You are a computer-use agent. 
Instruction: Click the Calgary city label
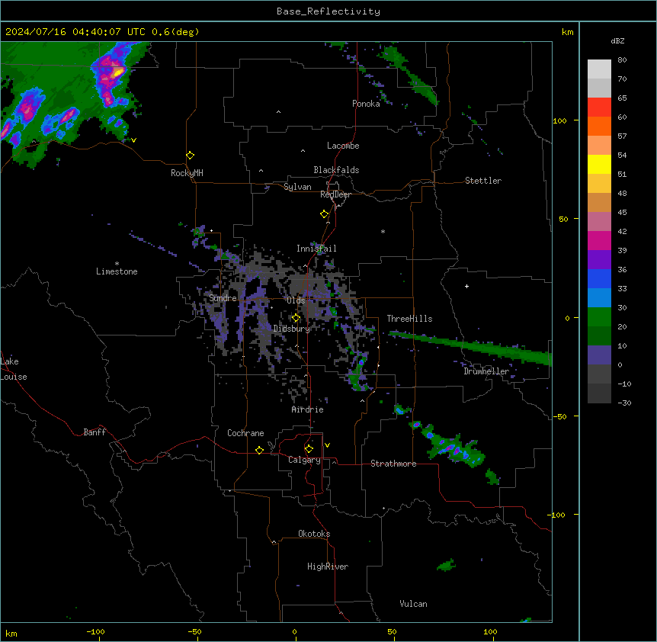coord(304,460)
